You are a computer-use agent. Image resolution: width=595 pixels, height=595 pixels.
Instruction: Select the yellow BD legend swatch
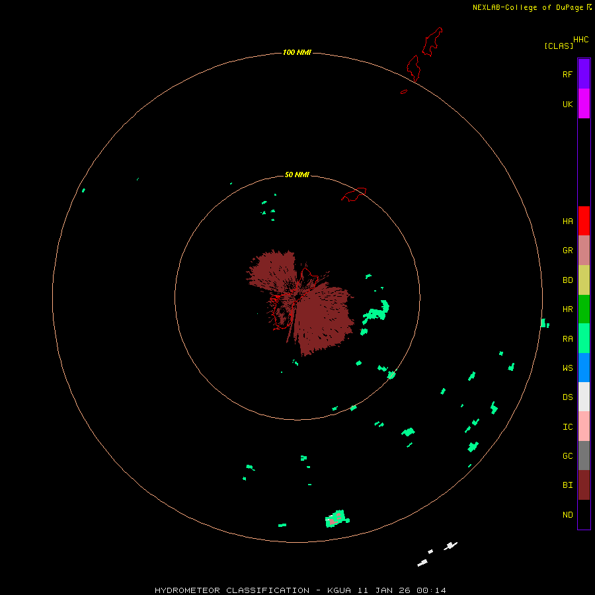point(584,280)
